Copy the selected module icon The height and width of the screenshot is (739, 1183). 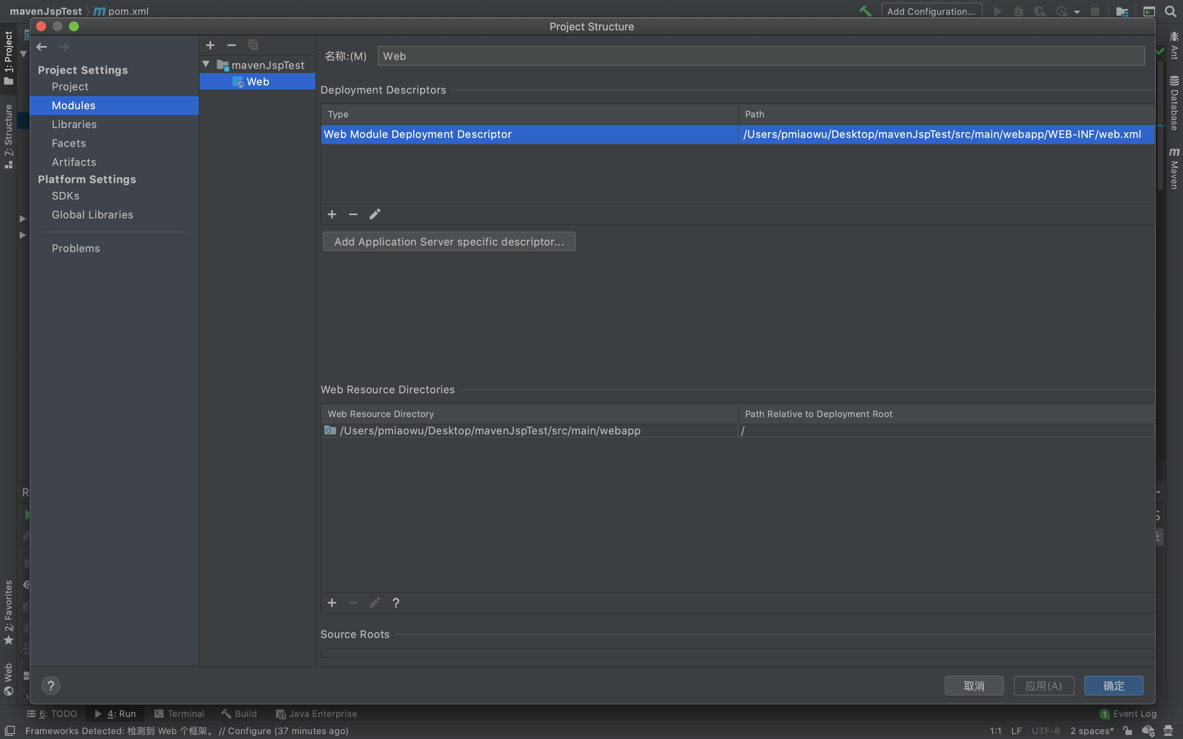tap(253, 46)
